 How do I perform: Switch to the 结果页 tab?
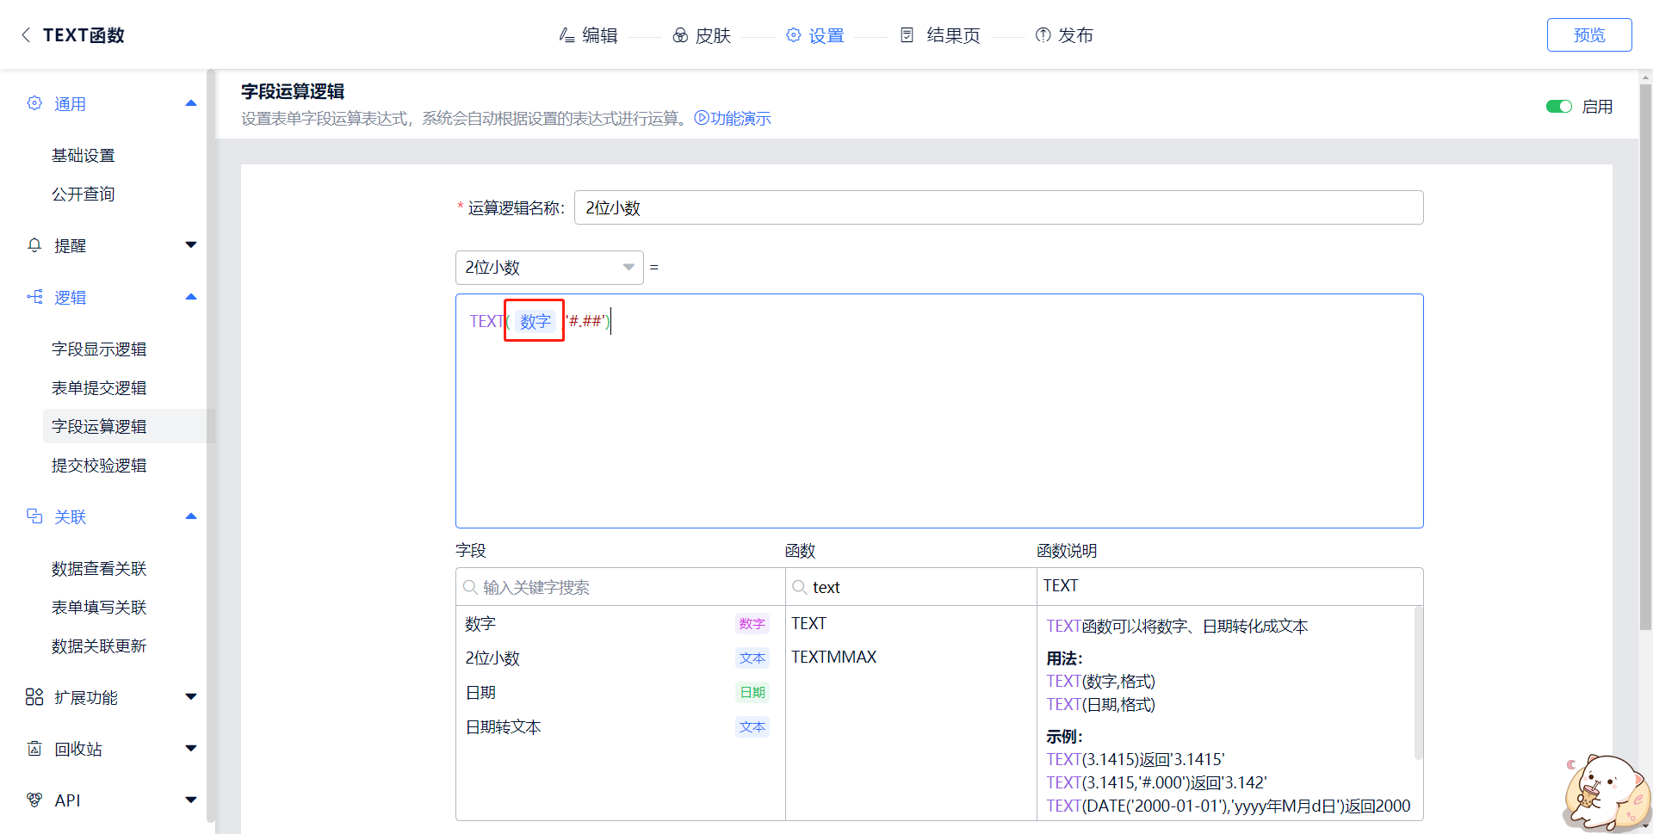click(x=940, y=35)
